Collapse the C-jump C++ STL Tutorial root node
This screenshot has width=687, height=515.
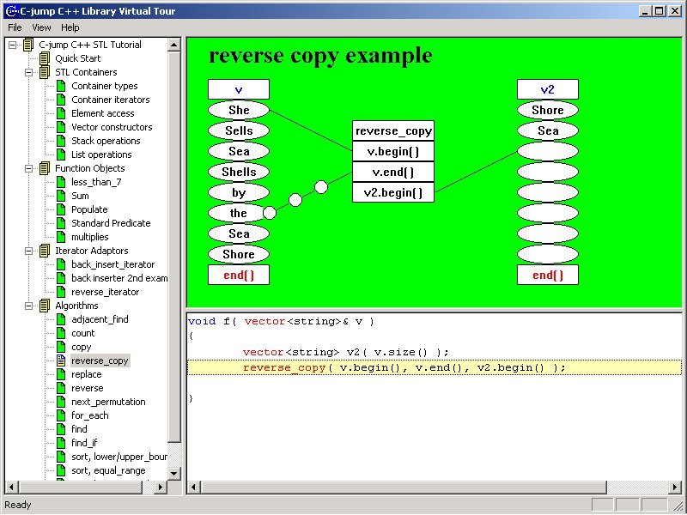click(12, 45)
